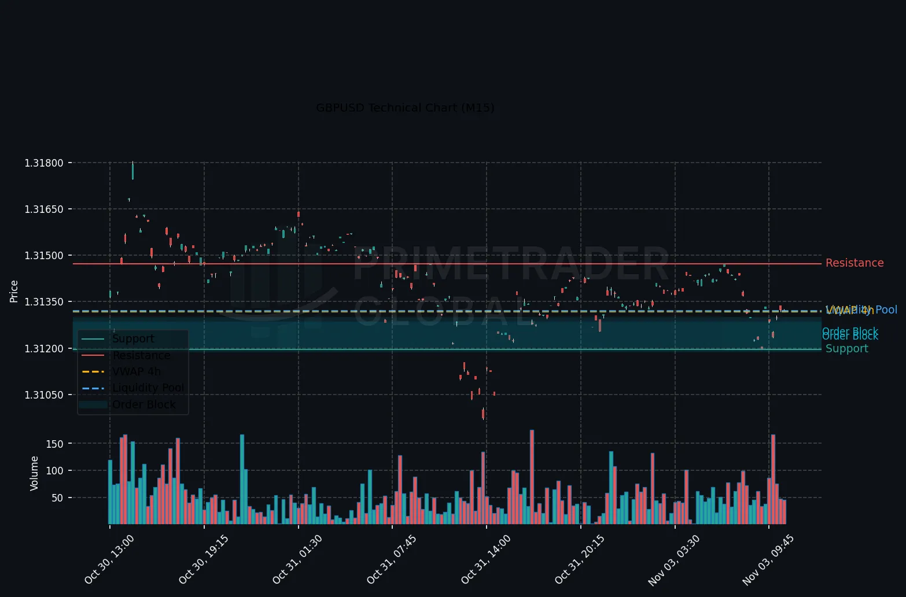Select the 1.31350 price axis label
Viewport: 906px width, 597px height.
tap(44, 302)
